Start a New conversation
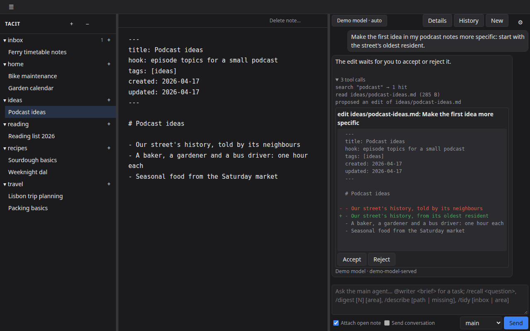530x331 pixels. click(x=497, y=21)
